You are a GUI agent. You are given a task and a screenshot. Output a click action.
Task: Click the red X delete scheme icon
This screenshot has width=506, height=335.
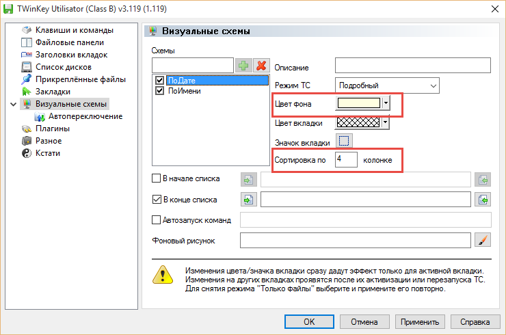(x=261, y=66)
